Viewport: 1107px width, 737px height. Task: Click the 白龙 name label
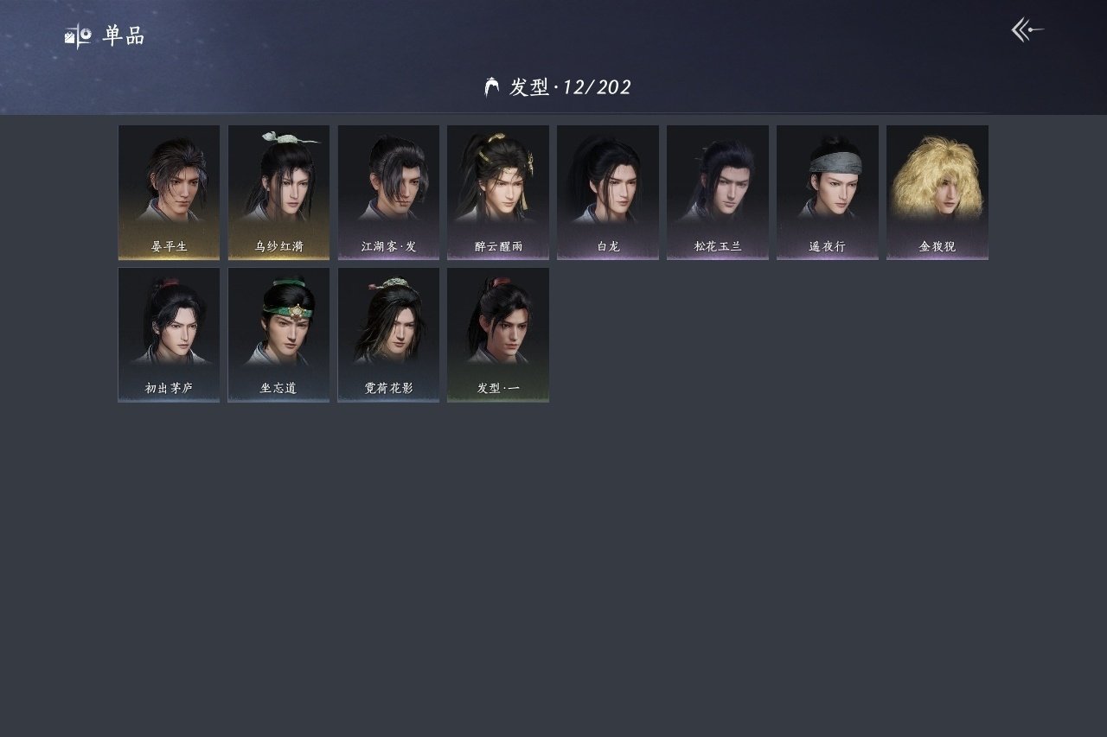point(608,246)
